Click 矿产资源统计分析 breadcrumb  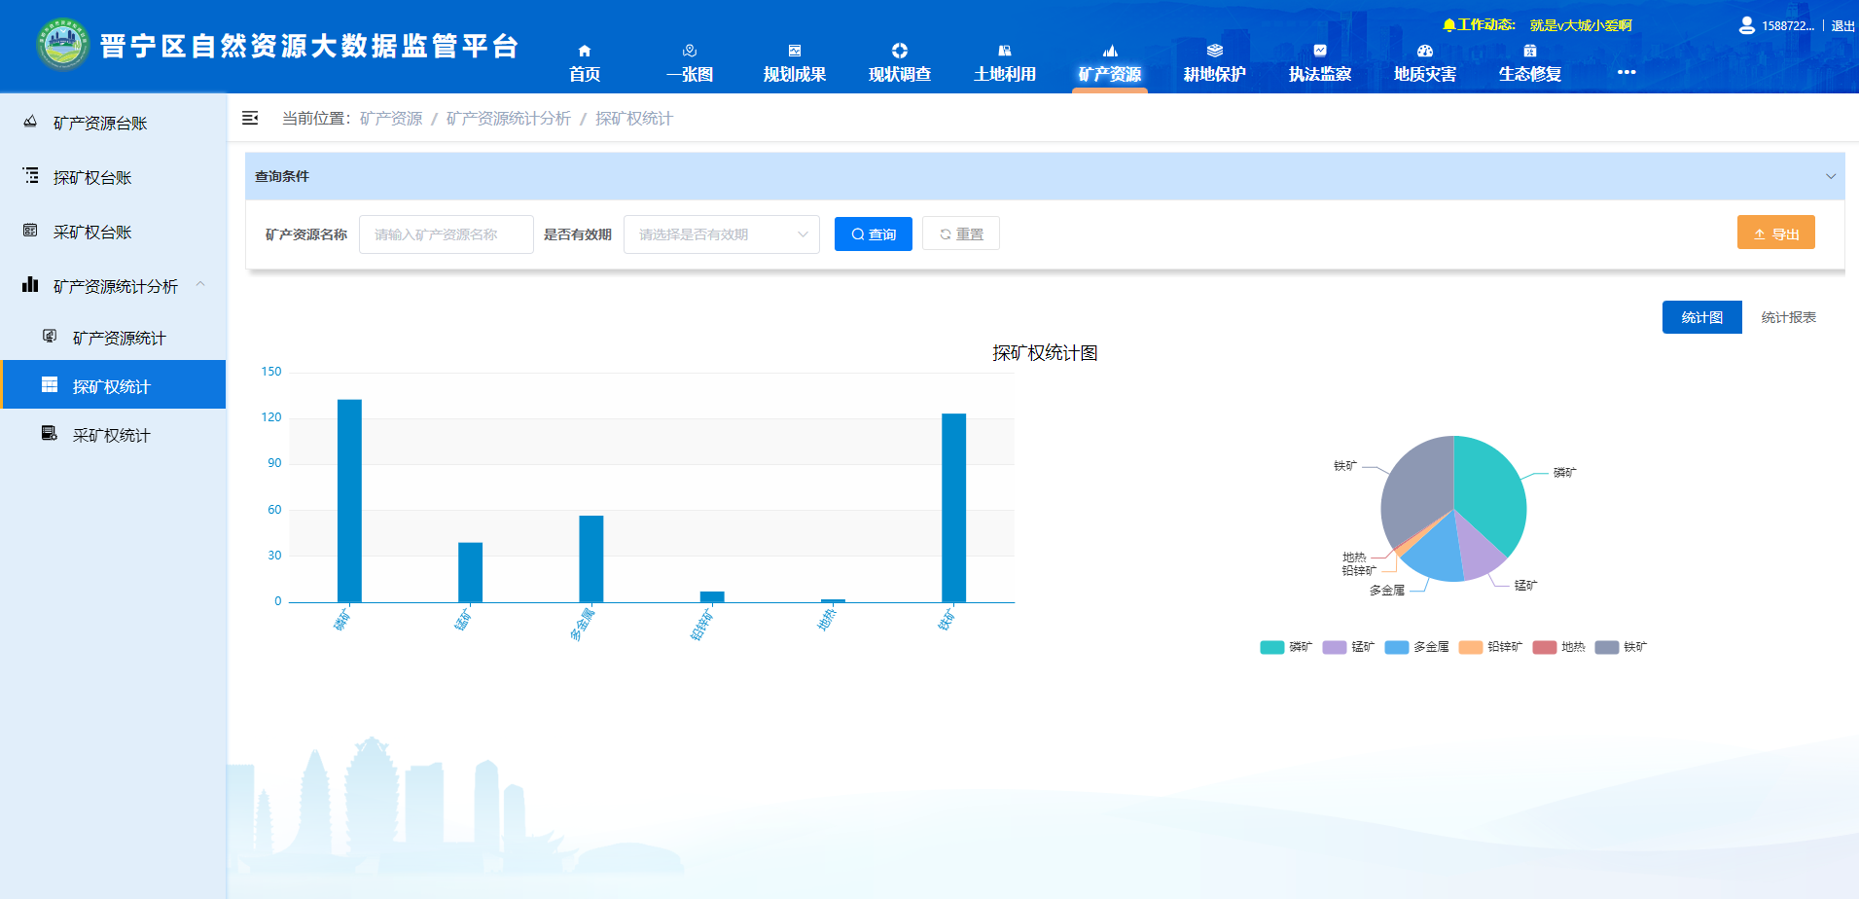click(509, 119)
